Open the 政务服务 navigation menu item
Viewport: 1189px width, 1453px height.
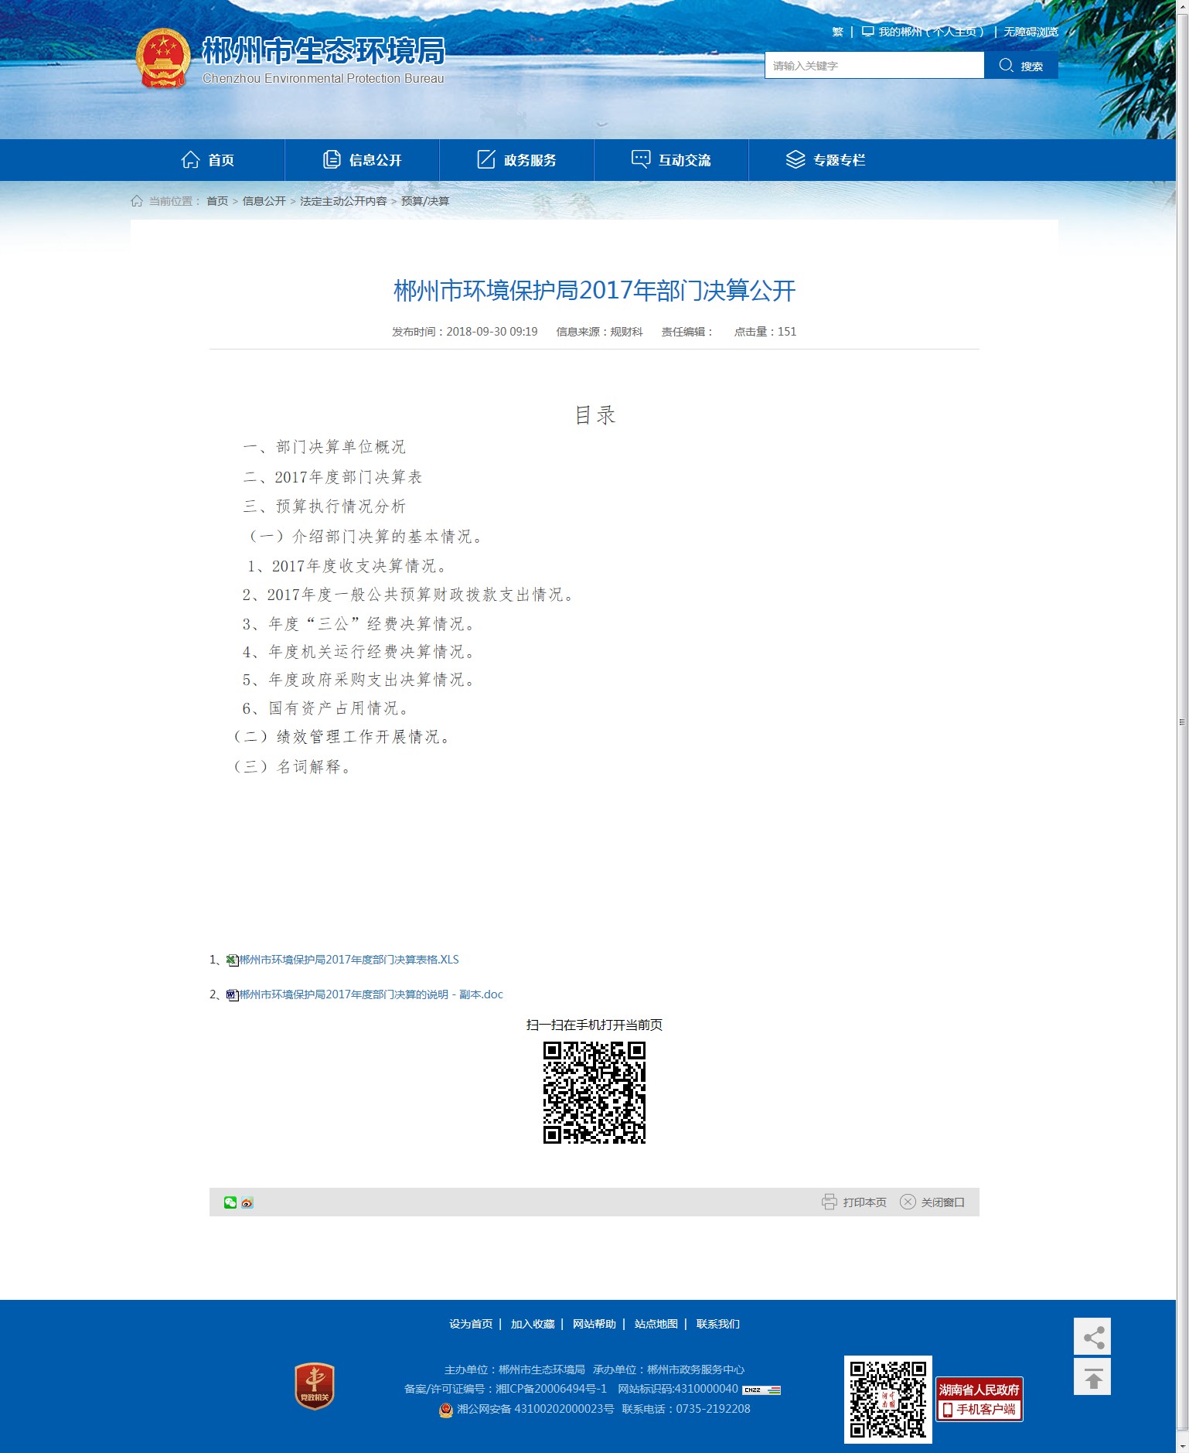(517, 160)
